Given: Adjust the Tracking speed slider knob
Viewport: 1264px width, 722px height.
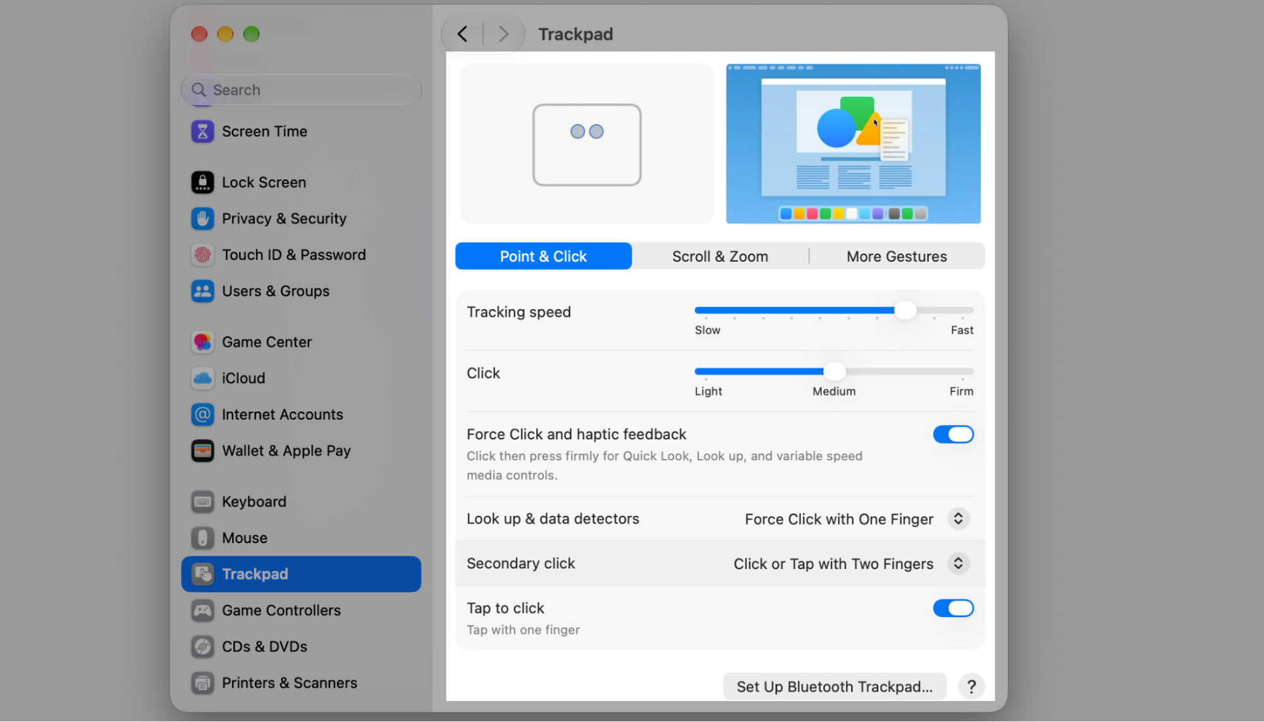Looking at the screenshot, I should pos(905,310).
